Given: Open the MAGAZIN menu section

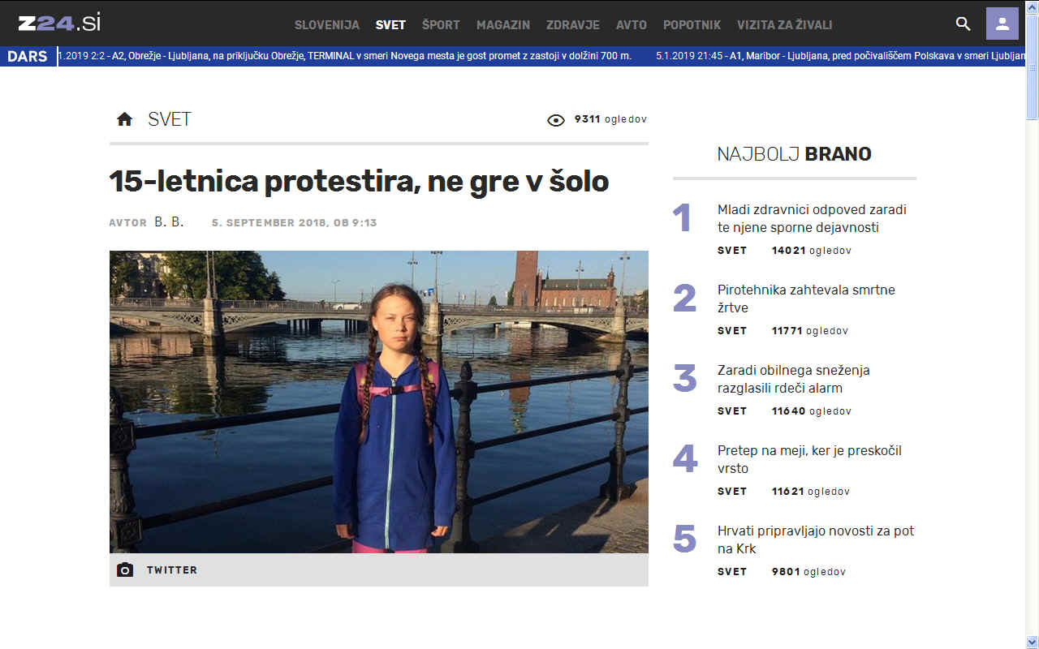Looking at the screenshot, I should (503, 25).
